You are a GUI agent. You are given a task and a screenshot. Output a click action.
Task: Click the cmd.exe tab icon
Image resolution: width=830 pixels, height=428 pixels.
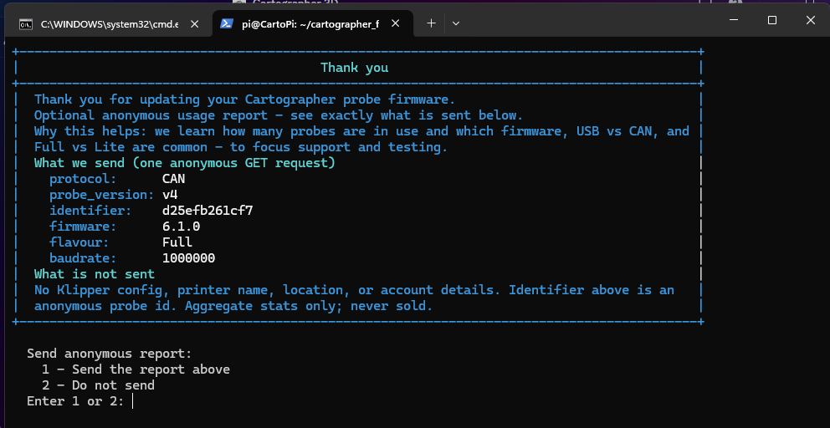26,24
